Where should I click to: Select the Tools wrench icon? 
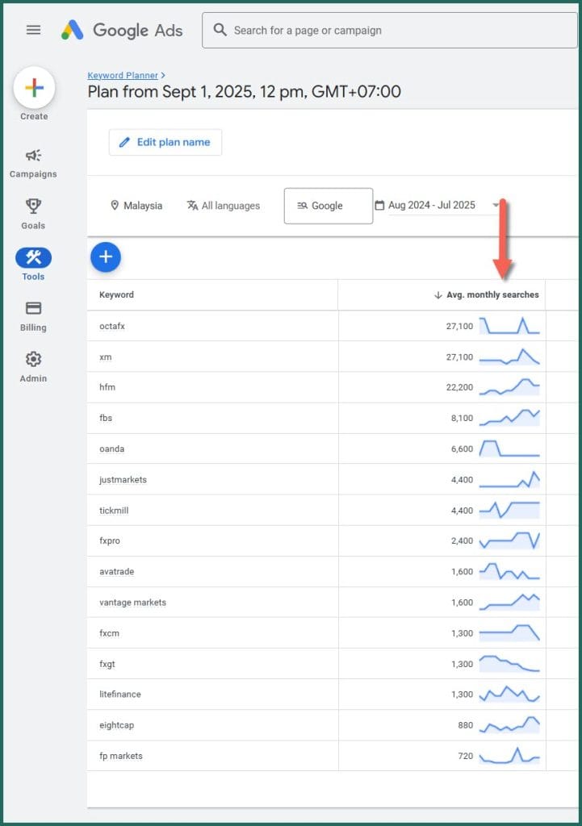click(33, 257)
